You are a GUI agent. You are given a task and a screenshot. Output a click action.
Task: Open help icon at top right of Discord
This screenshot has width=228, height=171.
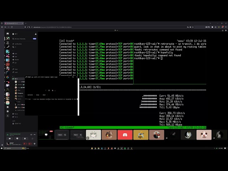226,30
